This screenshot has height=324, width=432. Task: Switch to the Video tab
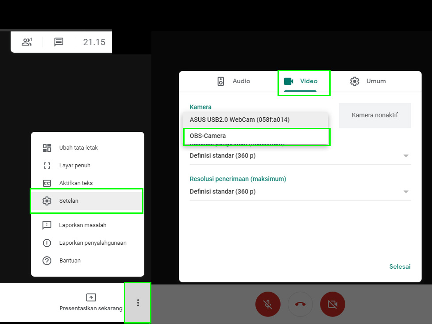304,81
